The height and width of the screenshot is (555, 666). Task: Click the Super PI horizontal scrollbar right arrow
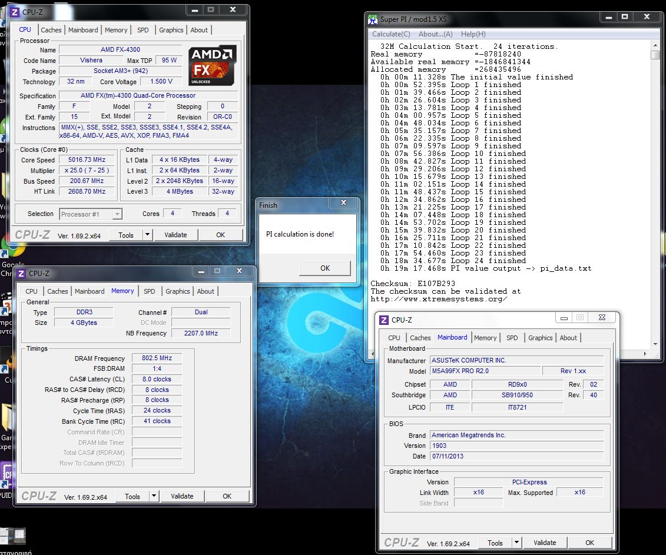coord(645,354)
